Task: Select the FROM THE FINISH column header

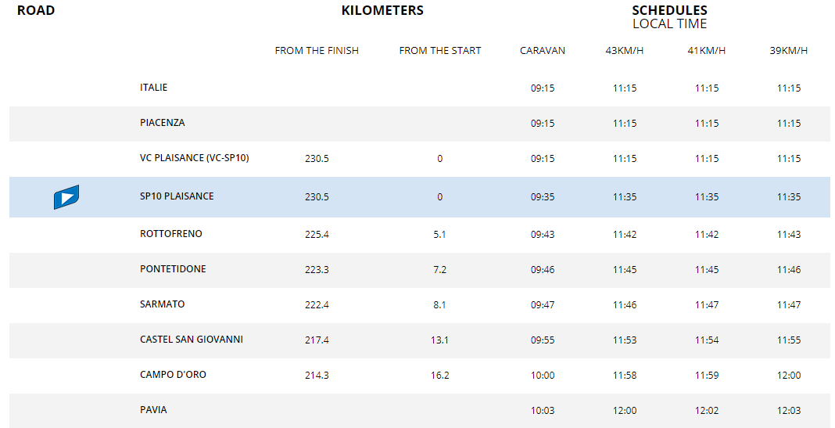Action: pyautogui.click(x=317, y=51)
